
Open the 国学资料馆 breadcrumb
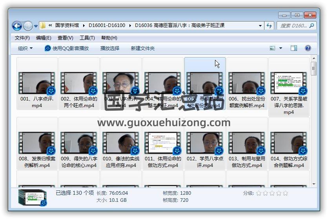pyautogui.click(x=67, y=25)
